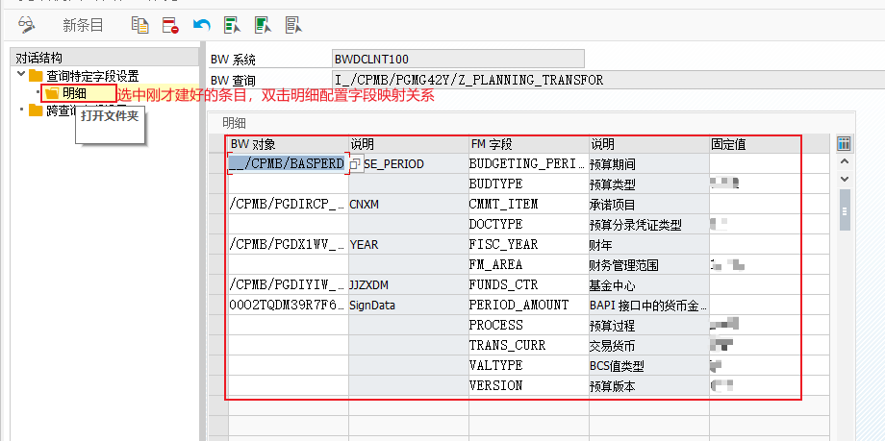This screenshot has height=441, width=885.
Task: Click the PERIOD_AMOUNT FM field cell
Action: (529, 306)
